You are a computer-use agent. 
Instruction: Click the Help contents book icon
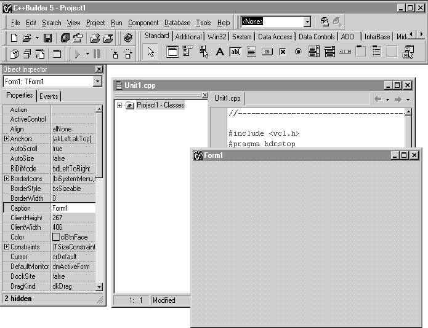pyautogui.click(x=127, y=38)
